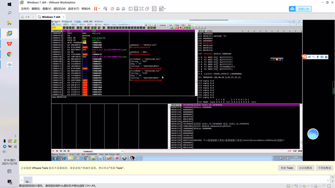Toggle the EBP stack mode indicator
The height and width of the screenshot is (188, 335).
click(x=295, y=151)
